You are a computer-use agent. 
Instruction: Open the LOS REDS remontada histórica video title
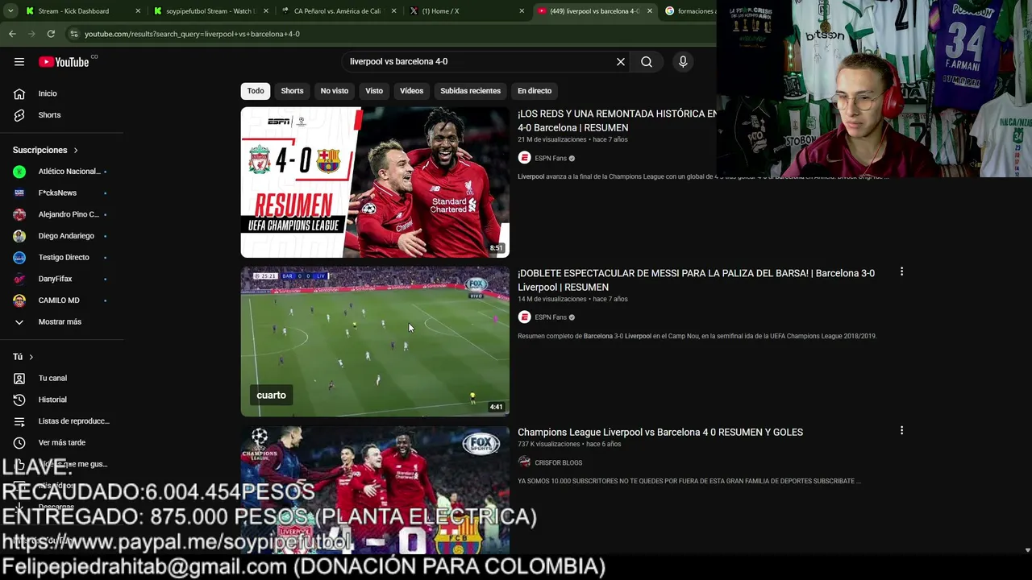click(x=617, y=121)
